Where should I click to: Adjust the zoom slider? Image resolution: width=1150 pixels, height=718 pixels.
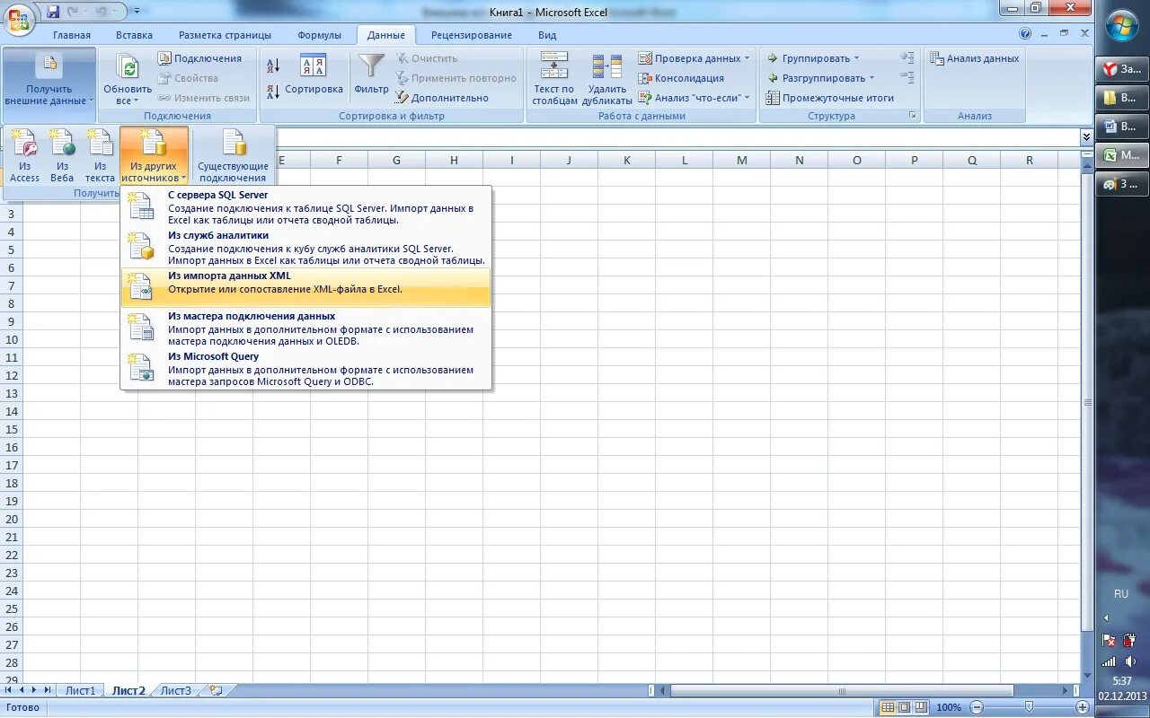pos(1029,707)
